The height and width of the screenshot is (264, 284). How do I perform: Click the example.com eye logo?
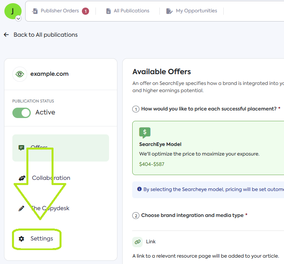point(20,74)
